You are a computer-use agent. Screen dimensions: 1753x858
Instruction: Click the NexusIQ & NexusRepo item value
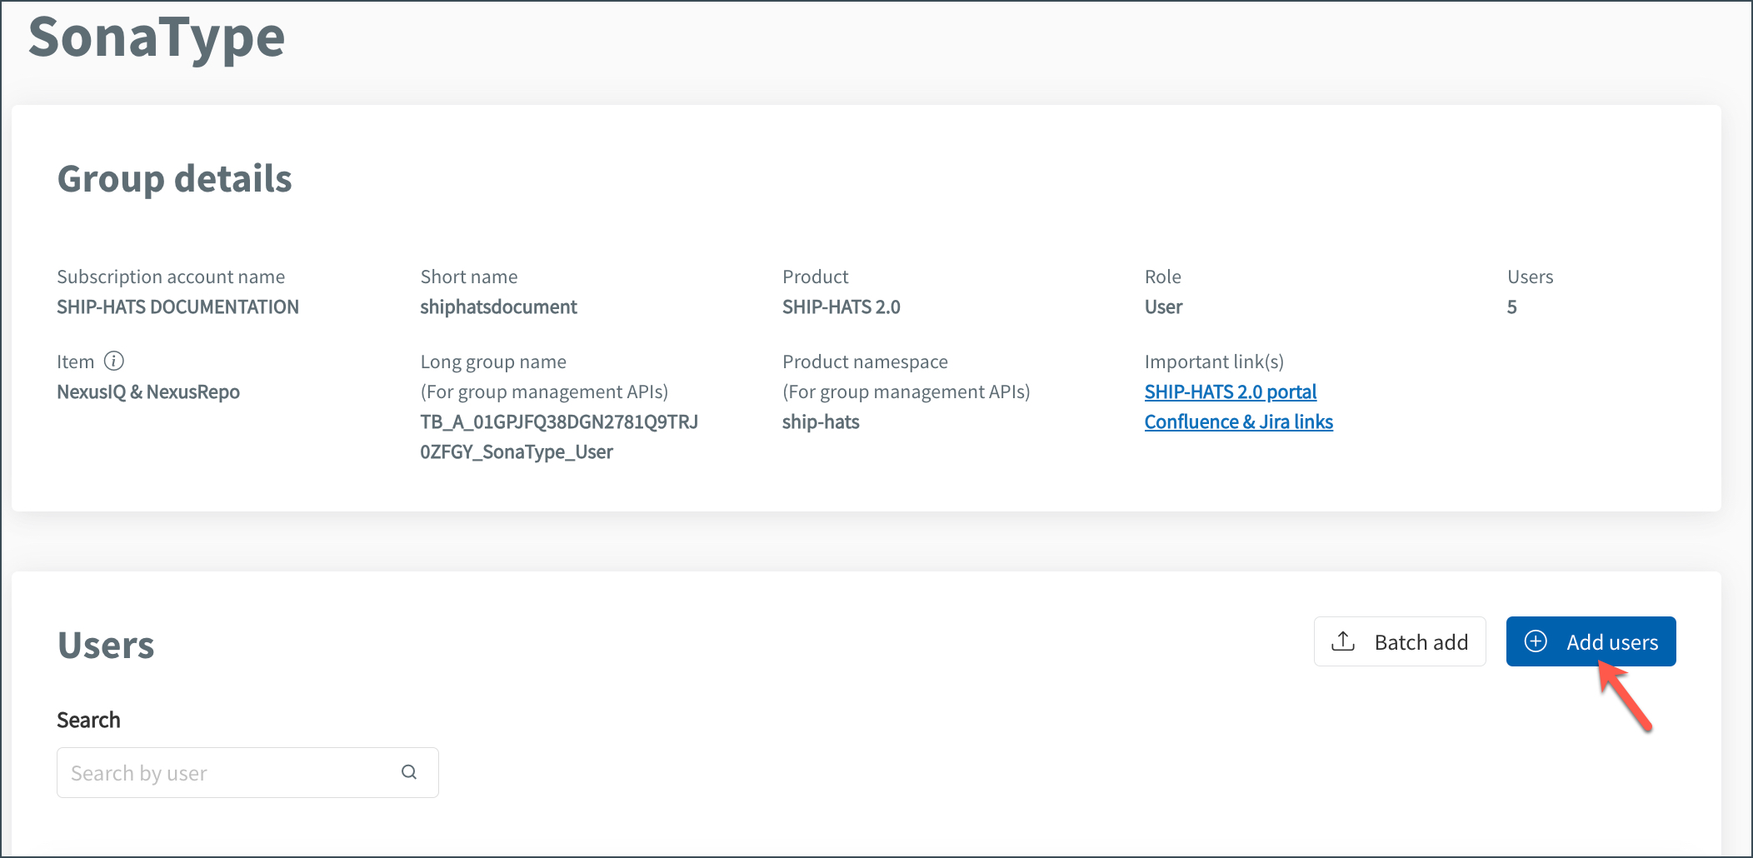pyautogui.click(x=148, y=392)
